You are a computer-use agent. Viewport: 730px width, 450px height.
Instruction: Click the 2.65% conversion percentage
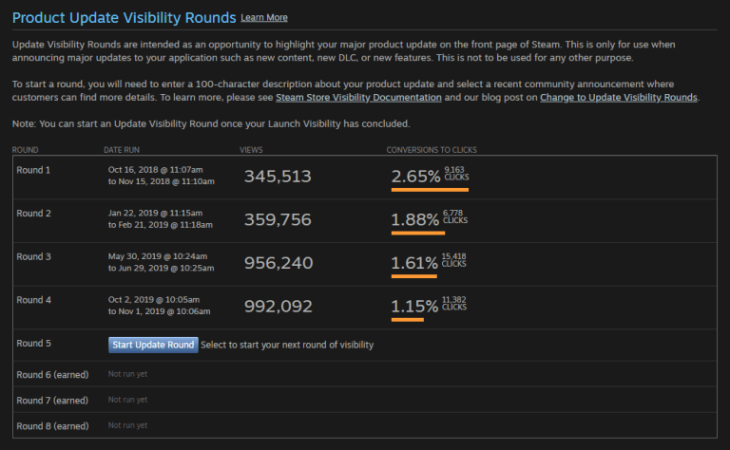click(415, 177)
